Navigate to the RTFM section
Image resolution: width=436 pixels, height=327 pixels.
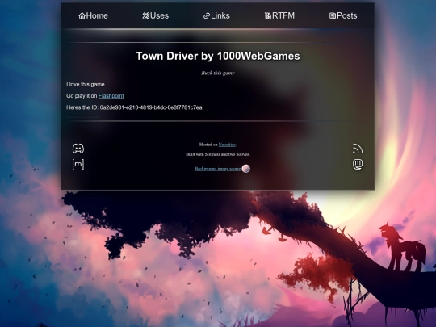[279, 15]
